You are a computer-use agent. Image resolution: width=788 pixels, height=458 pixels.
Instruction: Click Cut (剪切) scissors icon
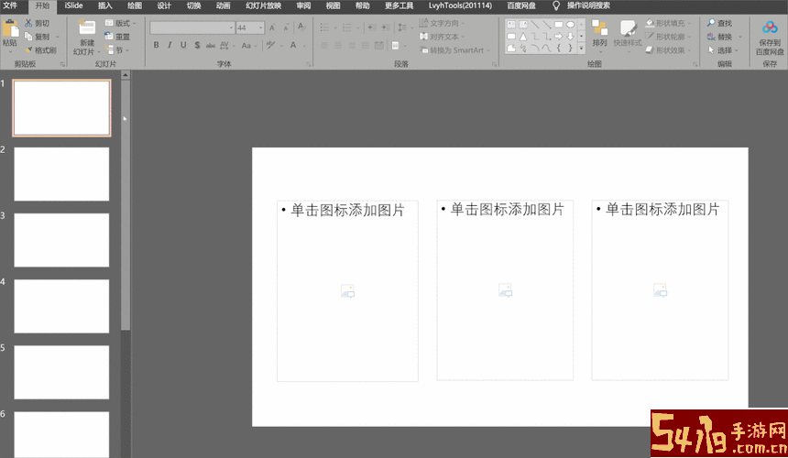(28, 23)
